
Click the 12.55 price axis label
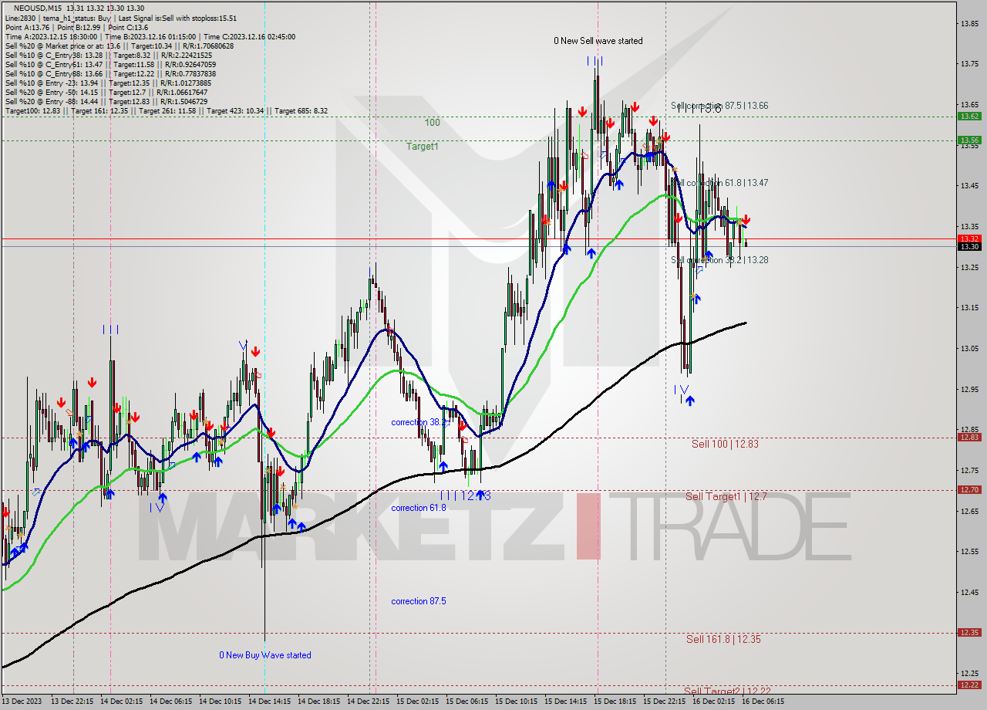(x=969, y=551)
